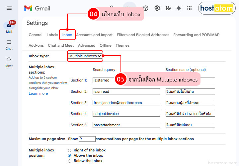
Task: Select Above the inbox option
Action: point(70,156)
